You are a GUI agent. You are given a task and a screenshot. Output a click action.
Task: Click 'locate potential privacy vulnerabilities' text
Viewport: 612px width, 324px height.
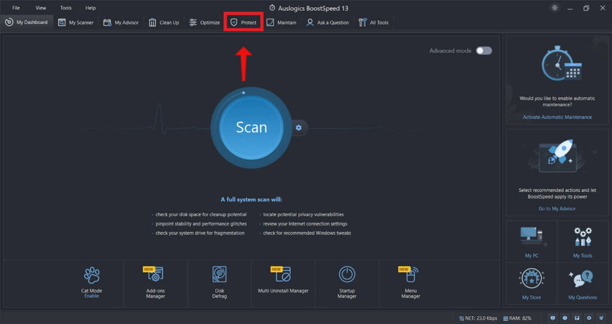click(303, 215)
